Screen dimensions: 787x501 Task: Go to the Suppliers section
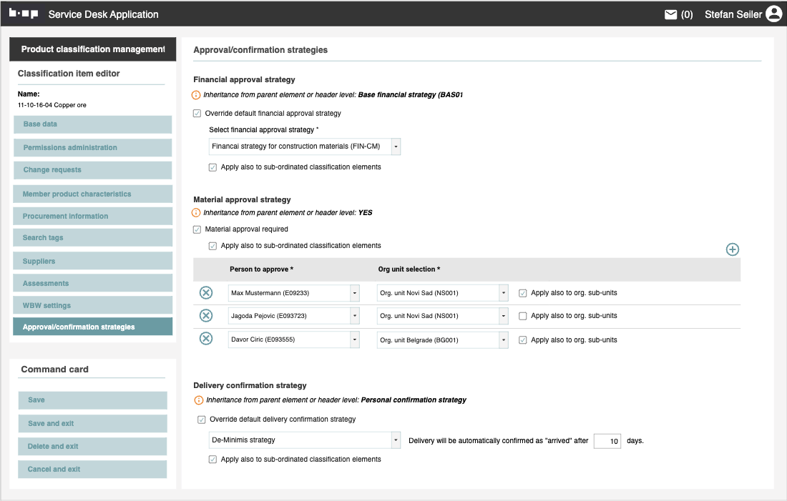tap(92, 261)
